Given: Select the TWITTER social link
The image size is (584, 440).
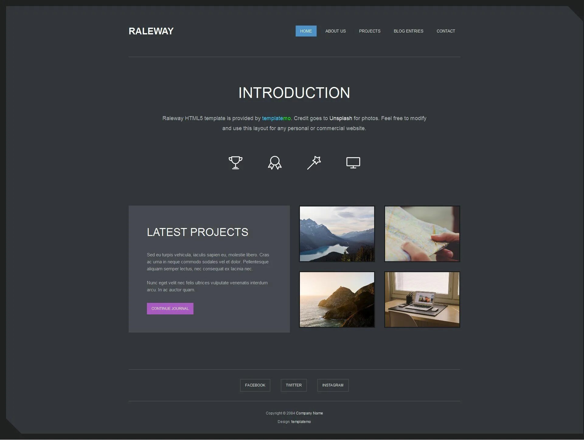Looking at the screenshot, I should click(294, 385).
